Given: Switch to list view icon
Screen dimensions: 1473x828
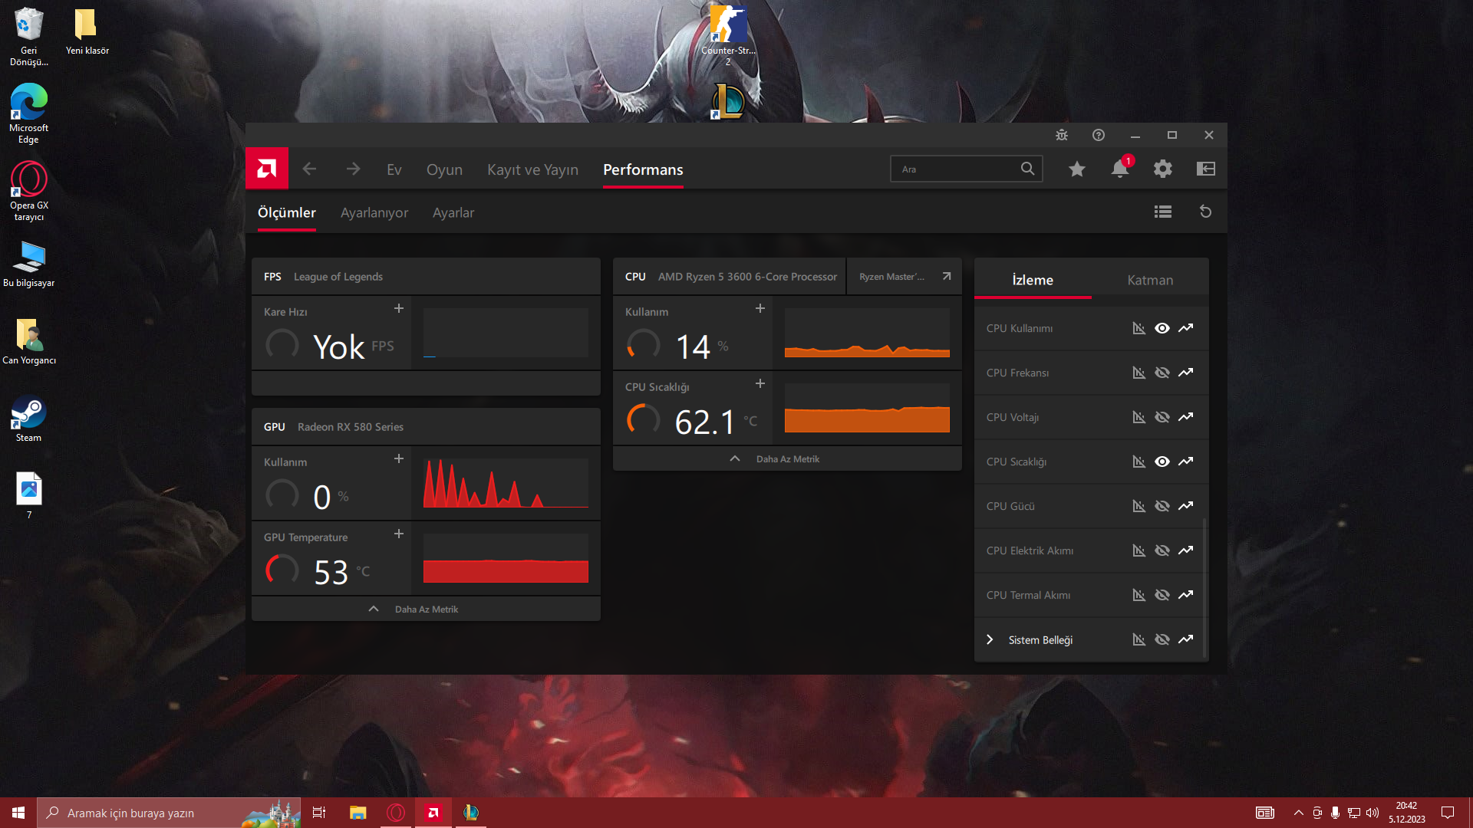Looking at the screenshot, I should [1162, 212].
